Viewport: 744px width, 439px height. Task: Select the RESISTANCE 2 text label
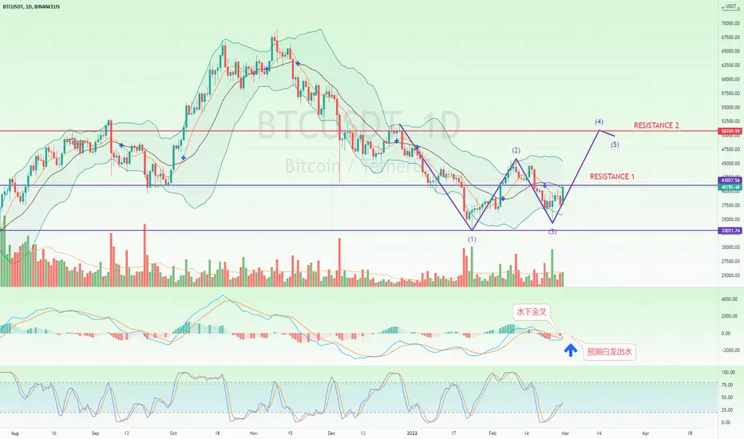click(x=656, y=125)
